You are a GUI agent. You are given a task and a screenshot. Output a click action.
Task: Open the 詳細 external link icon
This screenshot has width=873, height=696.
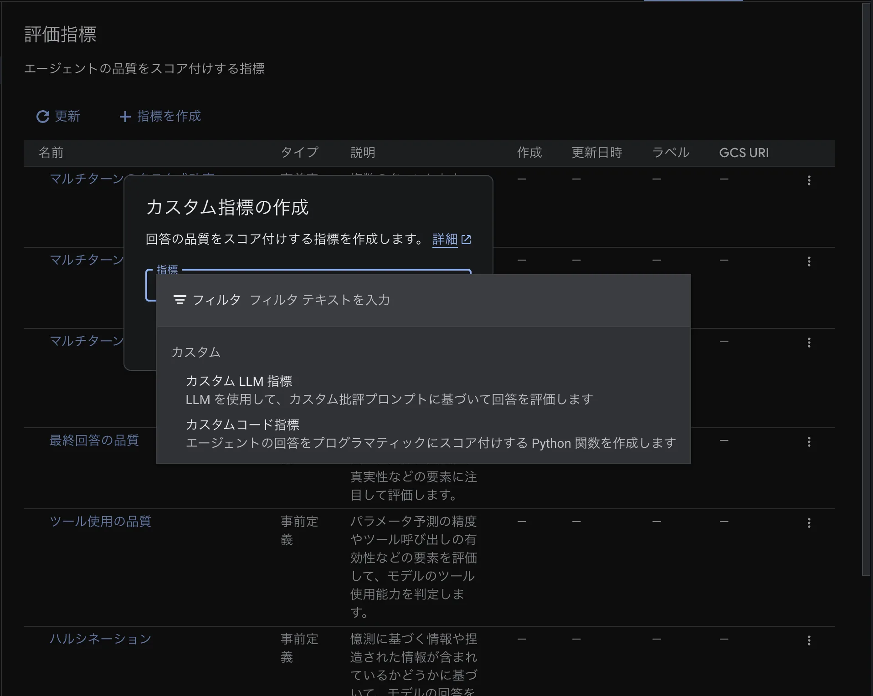pyautogui.click(x=466, y=240)
